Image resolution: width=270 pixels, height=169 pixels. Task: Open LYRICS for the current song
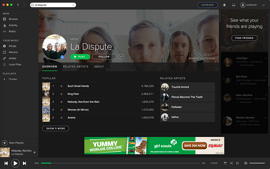click(214, 163)
